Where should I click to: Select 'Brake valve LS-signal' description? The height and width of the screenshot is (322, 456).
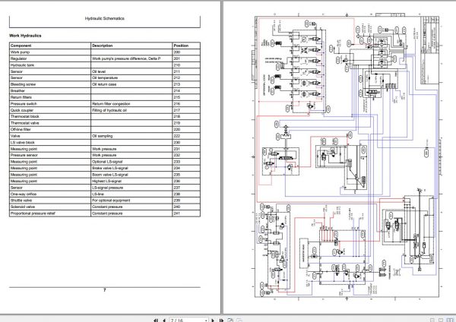point(110,169)
